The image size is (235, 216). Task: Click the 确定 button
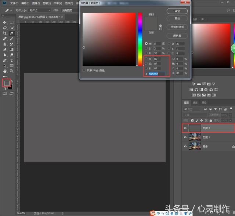coord(177,11)
